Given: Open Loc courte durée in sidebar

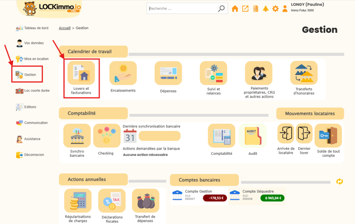Looking at the screenshot, I should pos(37,90).
